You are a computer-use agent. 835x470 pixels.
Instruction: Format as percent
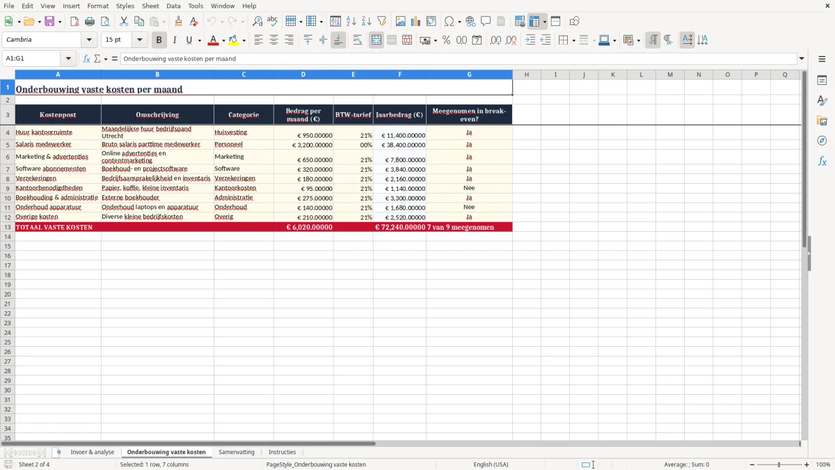point(446,40)
